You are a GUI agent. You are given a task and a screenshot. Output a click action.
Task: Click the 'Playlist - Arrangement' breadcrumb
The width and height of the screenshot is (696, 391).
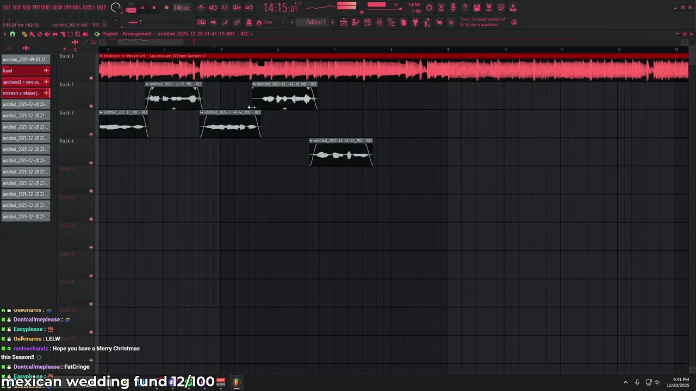(x=127, y=34)
